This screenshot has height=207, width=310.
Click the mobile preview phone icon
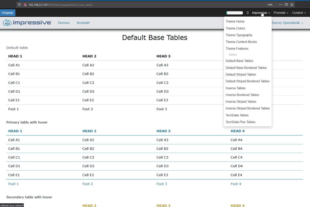pos(248,13)
